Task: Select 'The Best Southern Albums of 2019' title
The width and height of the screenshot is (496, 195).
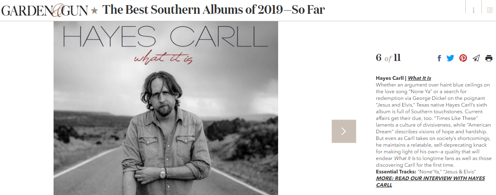Action: point(214,10)
